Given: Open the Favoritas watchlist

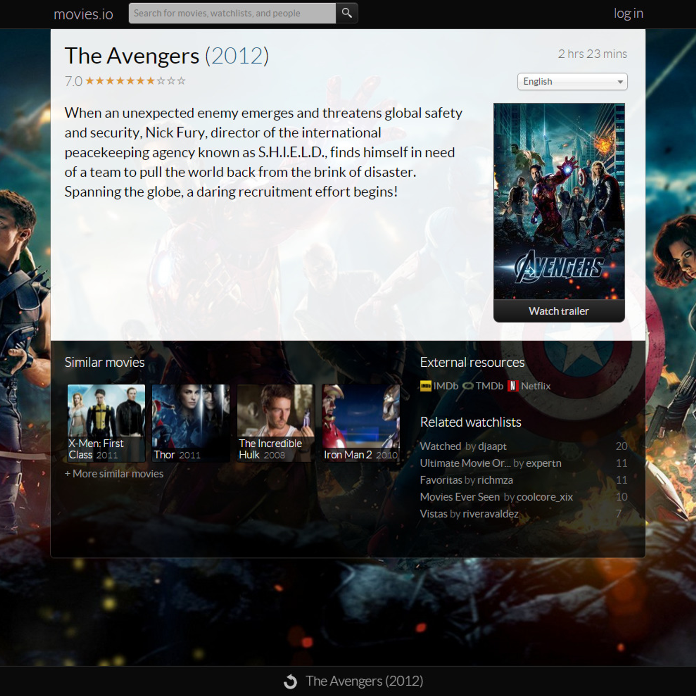Looking at the screenshot, I should pyautogui.click(x=441, y=480).
